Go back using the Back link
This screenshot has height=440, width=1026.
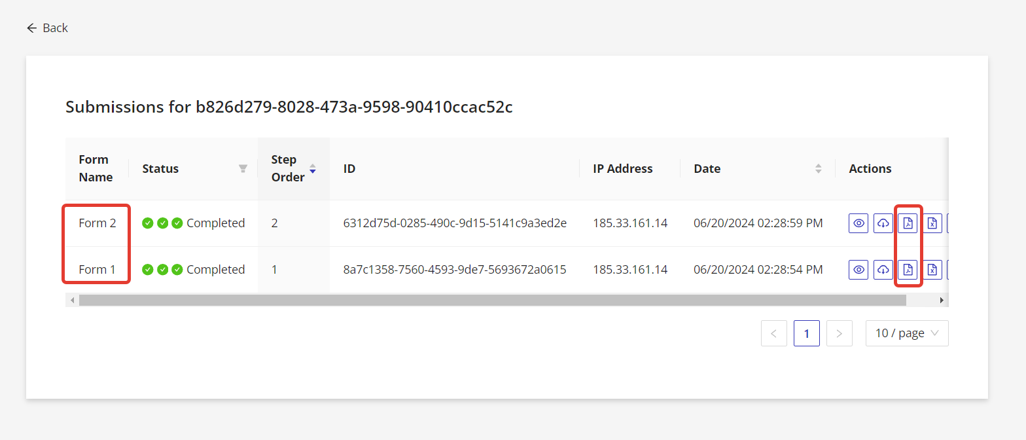47,27
